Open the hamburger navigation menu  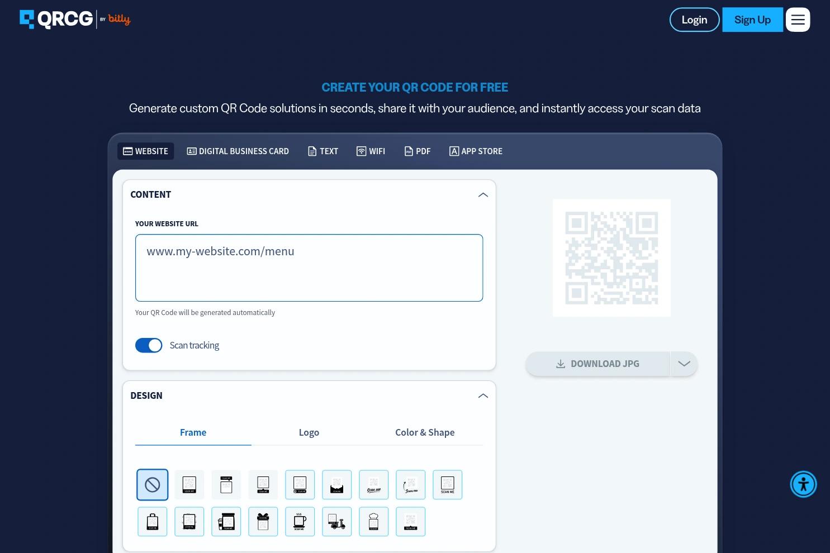[798, 20]
